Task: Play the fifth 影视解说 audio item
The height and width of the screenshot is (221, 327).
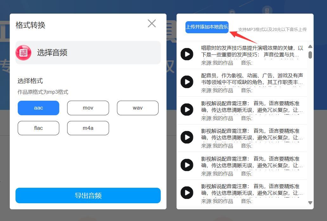Action: click(x=187, y=165)
